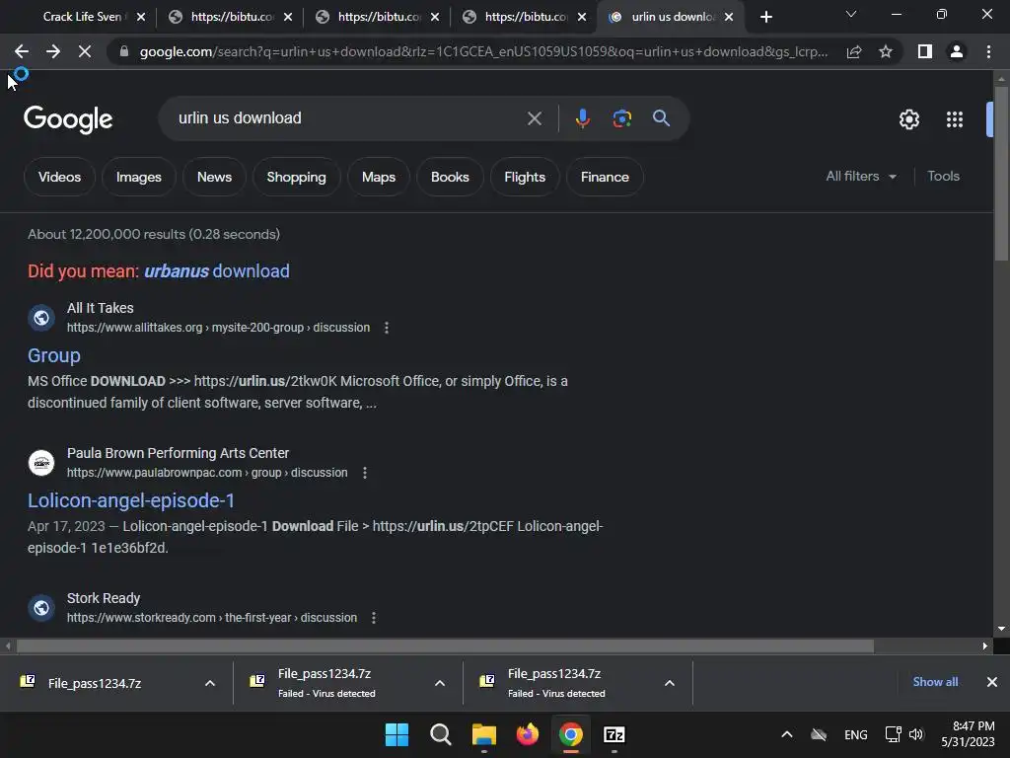
Task: Filter results by Shopping
Action: (x=296, y=177)
